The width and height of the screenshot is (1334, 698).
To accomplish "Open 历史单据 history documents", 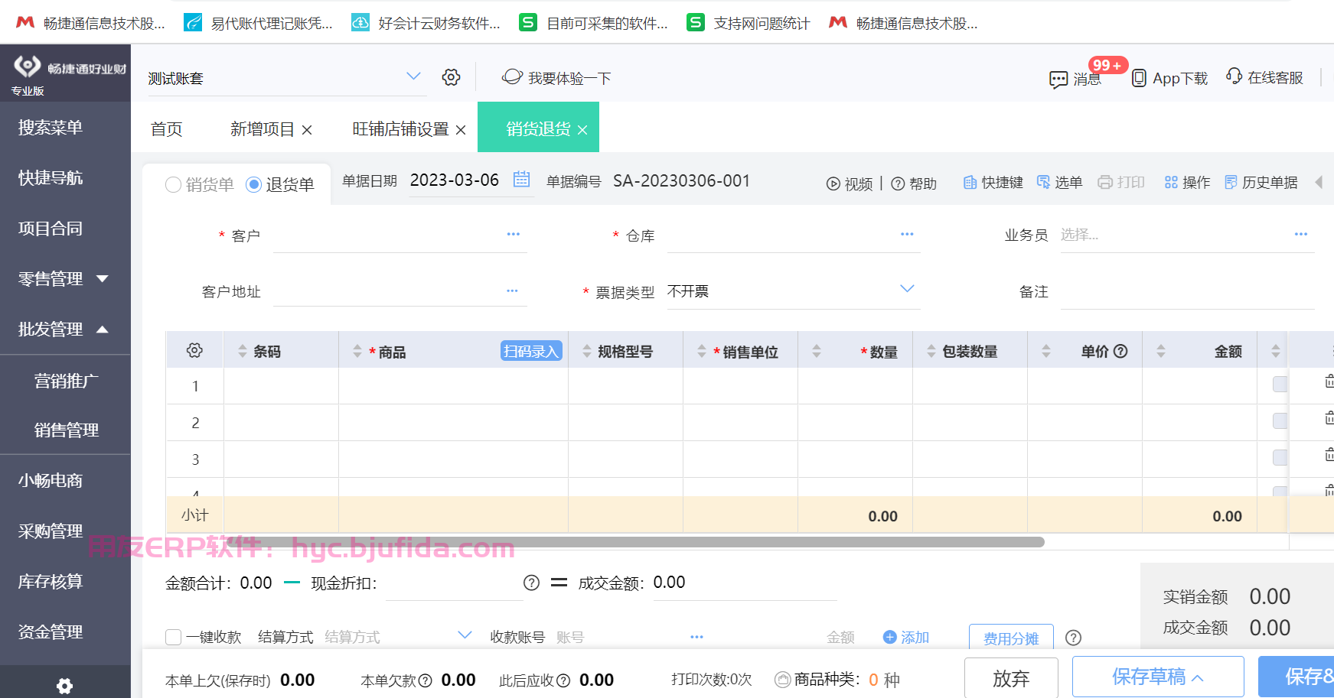I will point(1261,182).
